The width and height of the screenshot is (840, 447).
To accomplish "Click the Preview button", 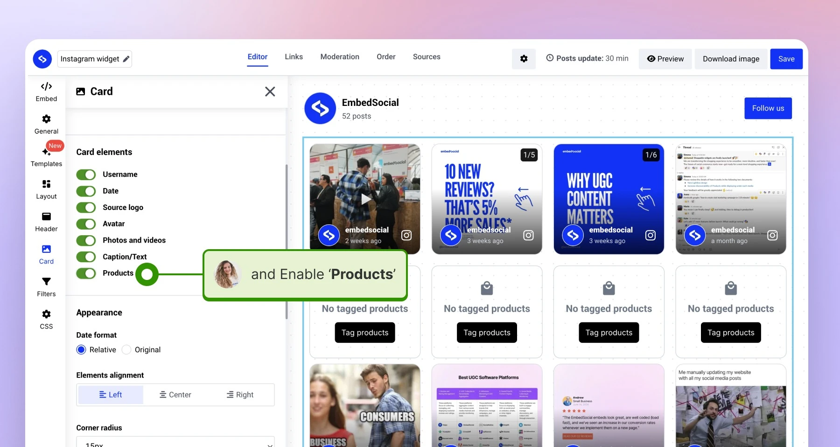I will coord(665,59).
